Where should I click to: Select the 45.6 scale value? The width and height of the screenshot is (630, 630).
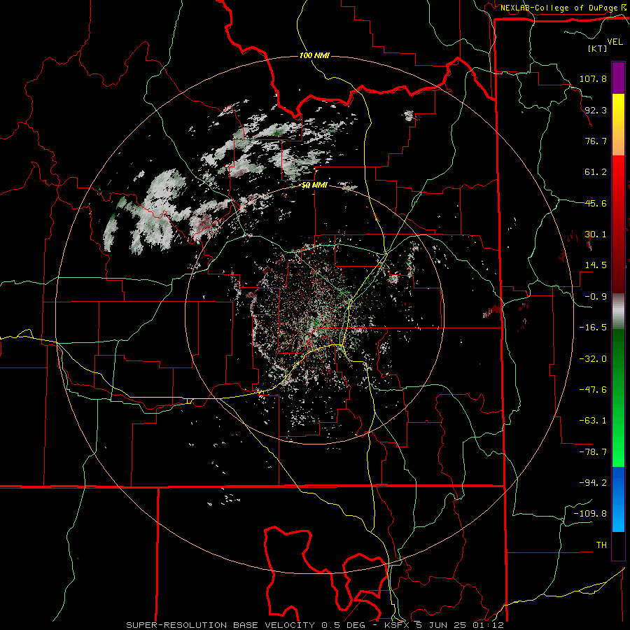coord(596,203)
